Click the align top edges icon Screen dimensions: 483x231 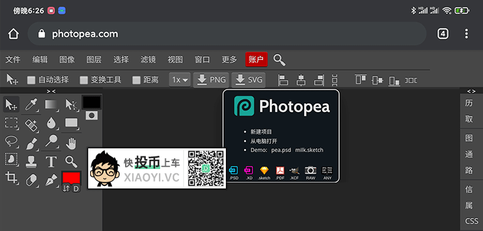coord(360,80)
